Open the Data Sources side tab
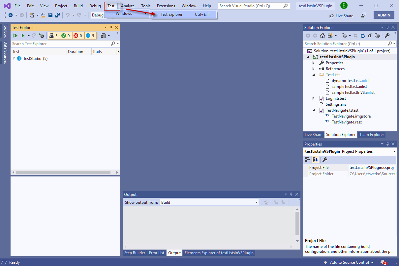Image resolution: width=399 pixels, height=266 pixels. pyautogui.click(x=5, y=53)
